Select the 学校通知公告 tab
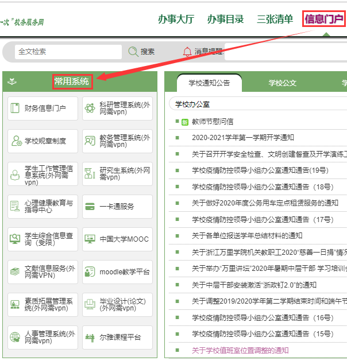The image size is (347, 361). coord(209,83)
